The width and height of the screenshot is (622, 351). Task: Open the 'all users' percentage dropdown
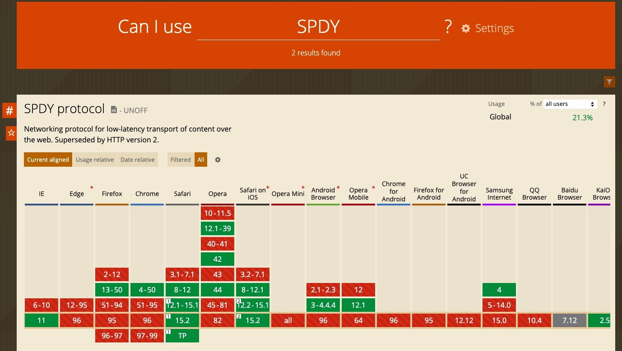pos(570,104)
